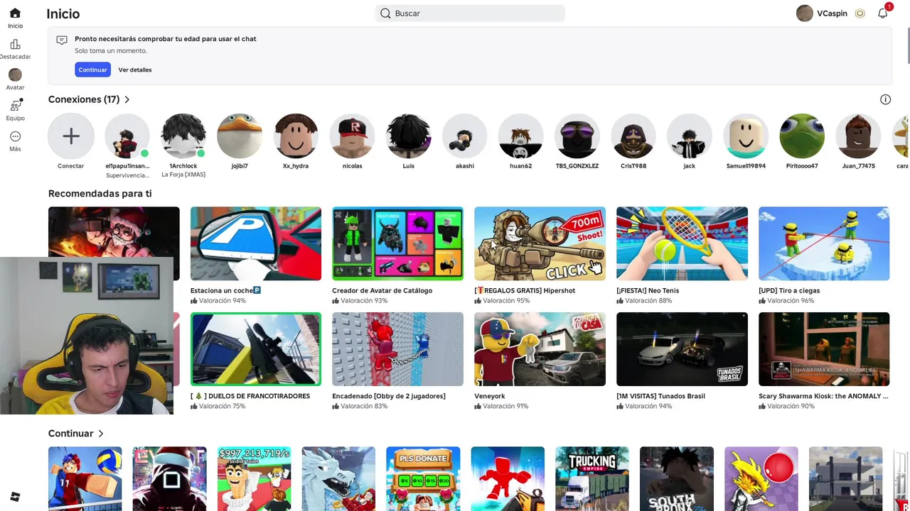
Task: Open the volleyball game tile in Continuar
Action: [x=85, y=478]
